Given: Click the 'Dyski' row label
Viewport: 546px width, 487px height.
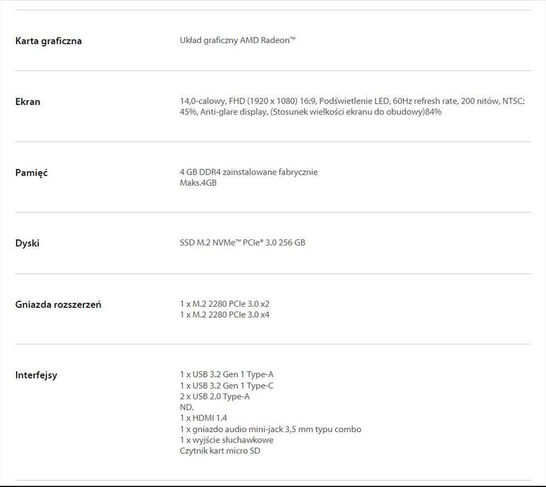Looking at the screenshot, I should point(27,243).
